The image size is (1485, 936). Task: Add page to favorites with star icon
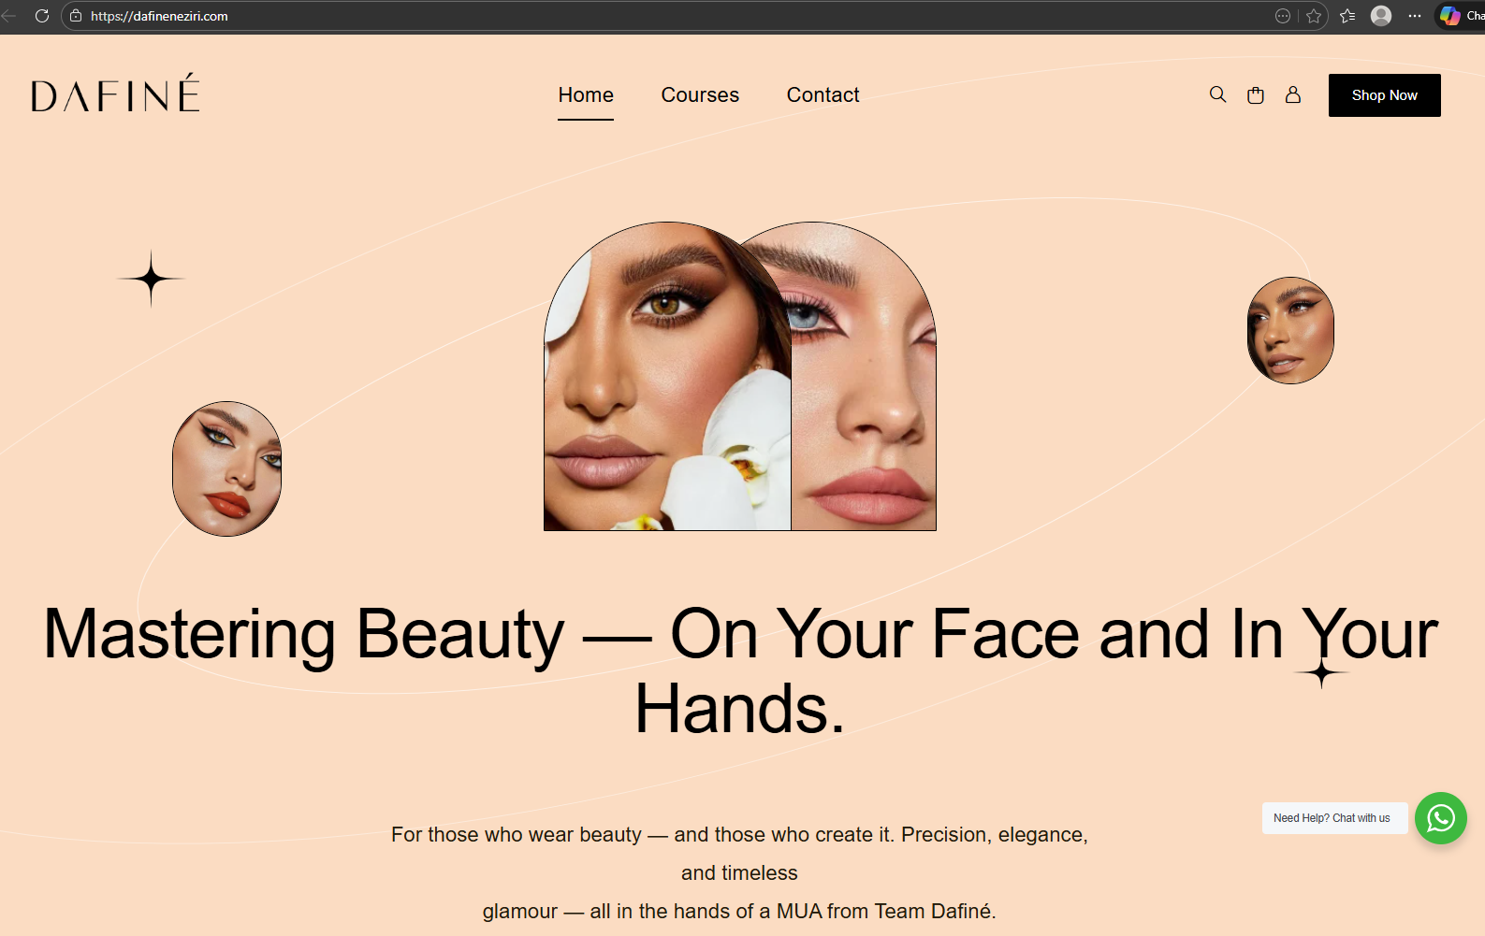(1314, 16)
